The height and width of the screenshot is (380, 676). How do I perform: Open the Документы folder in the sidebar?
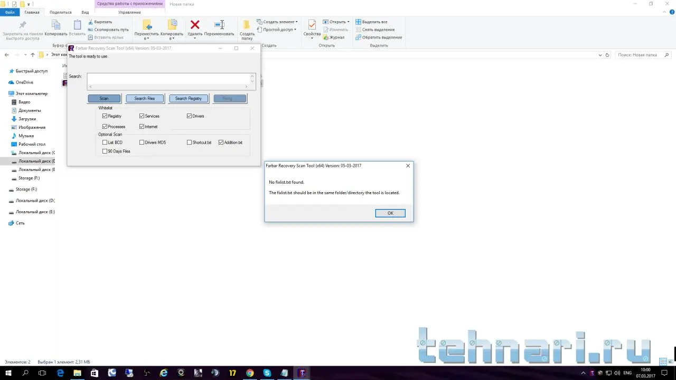click(x=30, y=110)
